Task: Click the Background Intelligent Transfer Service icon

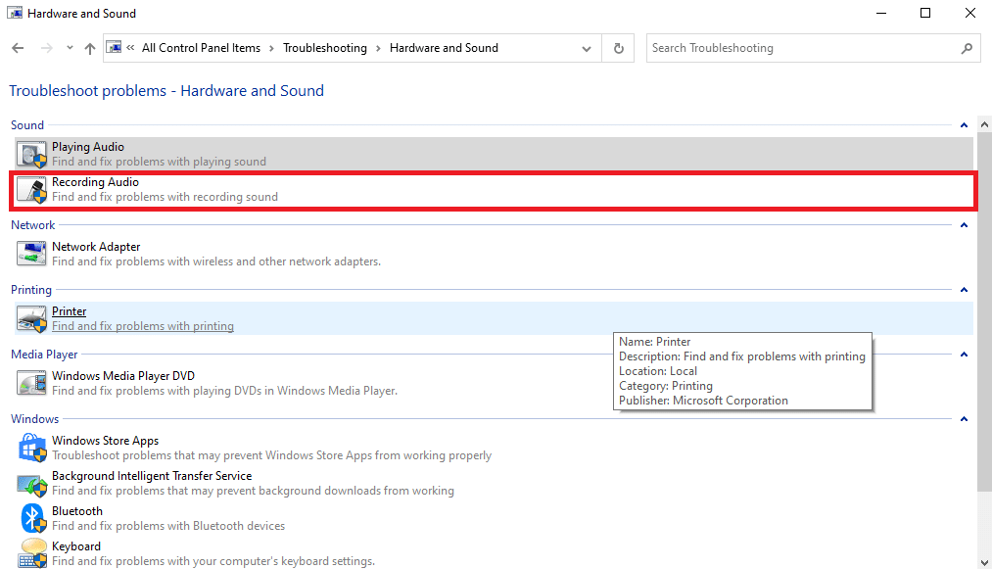Action: click(x=32, y=483)
